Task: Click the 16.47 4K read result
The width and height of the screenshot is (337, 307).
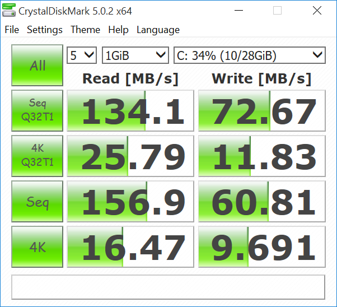Action: tap(130, 247)
